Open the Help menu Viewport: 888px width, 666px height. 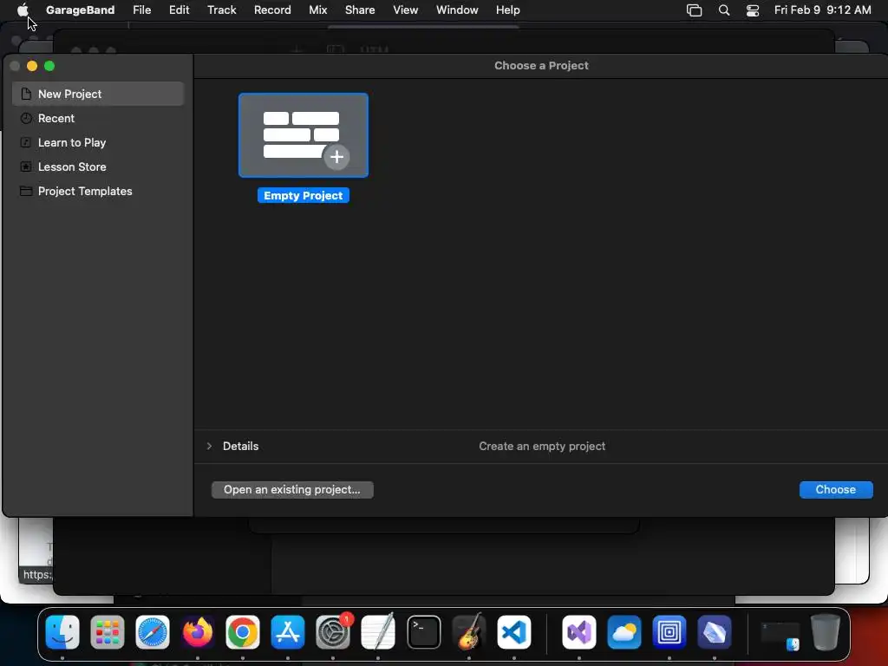point(507,10)
